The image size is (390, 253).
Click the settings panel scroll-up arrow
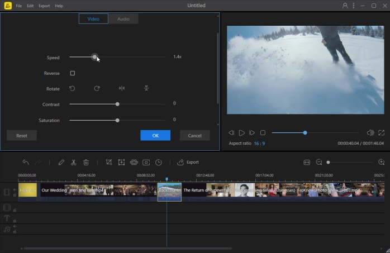(218, 16)
